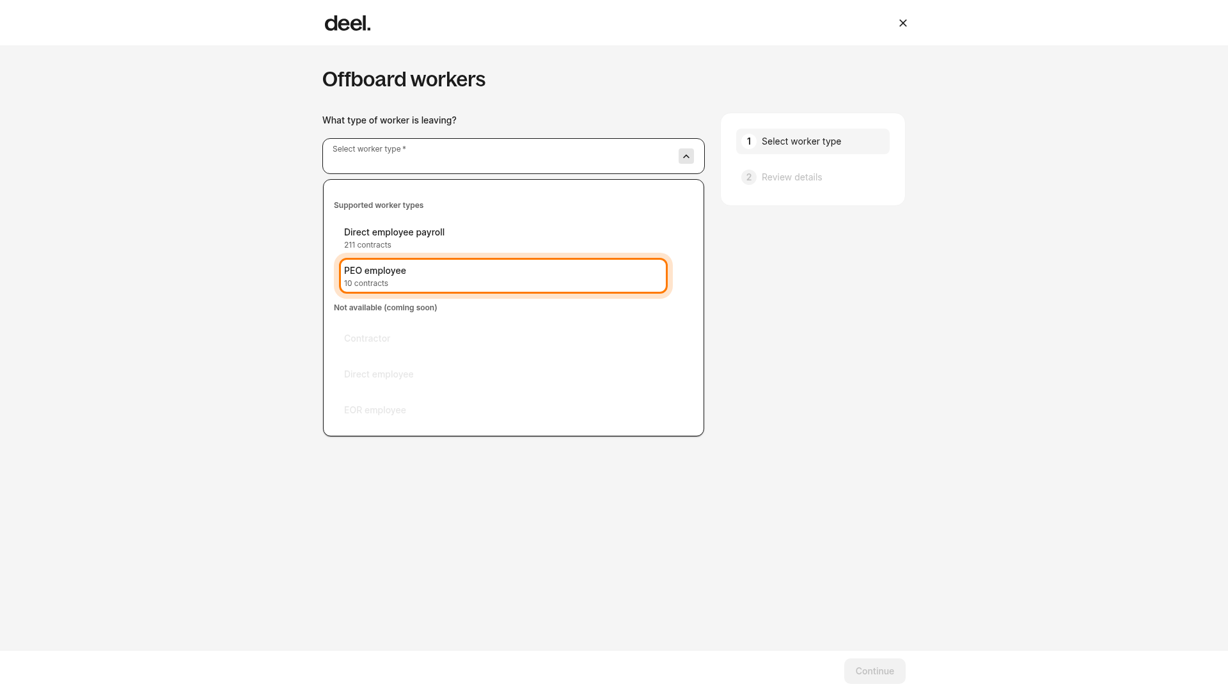Select Direct employee payroll option

503,238
